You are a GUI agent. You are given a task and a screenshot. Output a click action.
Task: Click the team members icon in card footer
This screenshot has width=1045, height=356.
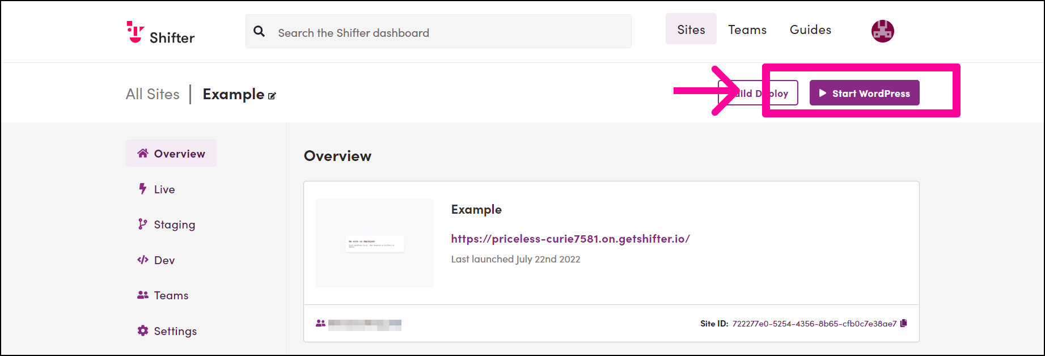(320, 323)
